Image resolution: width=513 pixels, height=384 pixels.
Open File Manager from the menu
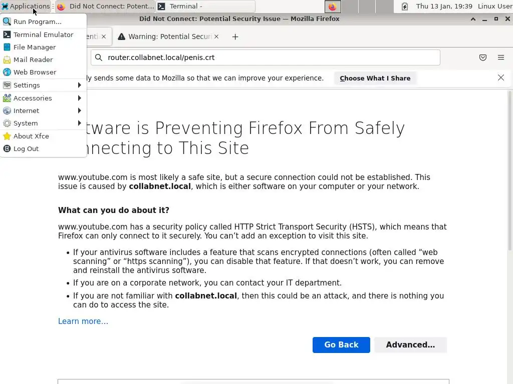pyautogui.click(x=34, y=47)
